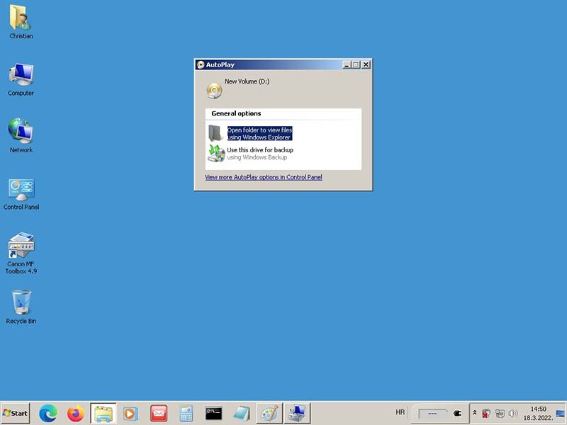Screen dimensions: 567x425
Task: Choose Use this drive for backup
Action: pos(259,153)
